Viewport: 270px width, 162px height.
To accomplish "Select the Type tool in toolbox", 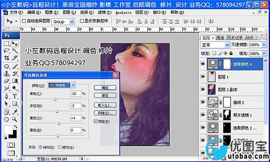I will pos(15,96).
